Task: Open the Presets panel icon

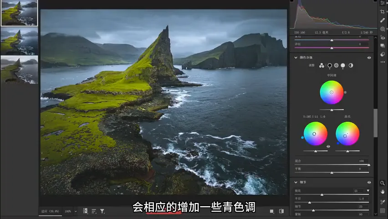Action: click(383, 54)
